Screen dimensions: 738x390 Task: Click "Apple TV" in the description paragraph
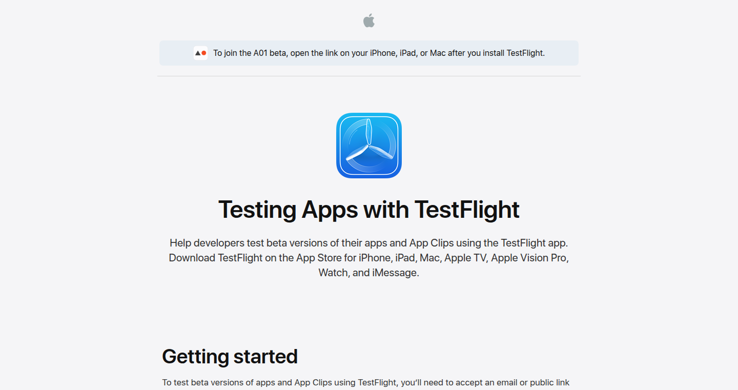pos(465,258)
